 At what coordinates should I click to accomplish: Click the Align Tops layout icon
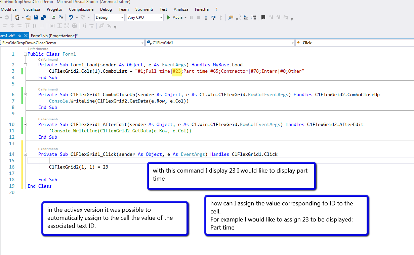[x=27, y=26]
